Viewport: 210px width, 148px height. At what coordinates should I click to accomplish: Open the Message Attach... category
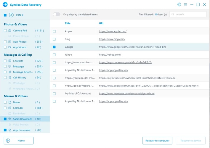[23, 72]
